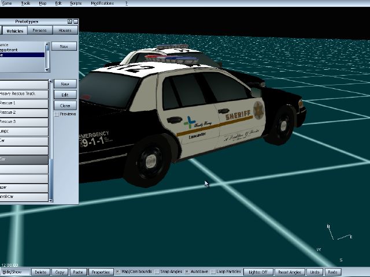Click the Edit prototype button

(65, 95)
